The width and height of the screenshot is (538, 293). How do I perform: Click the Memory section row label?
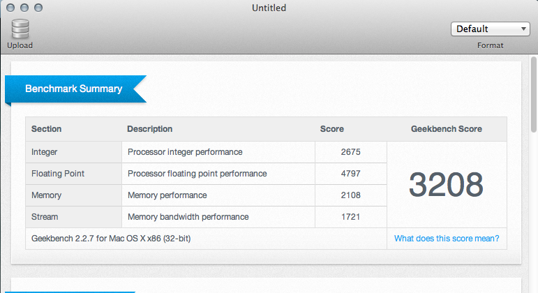click(x=47, y=195)
